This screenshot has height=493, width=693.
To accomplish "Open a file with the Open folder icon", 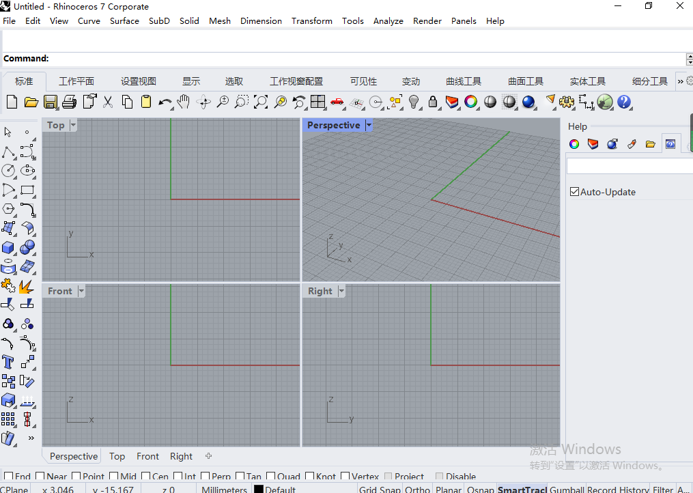I will tap(31, 102).
